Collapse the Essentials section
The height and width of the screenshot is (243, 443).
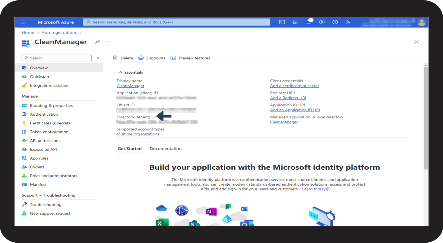[120, 72]
